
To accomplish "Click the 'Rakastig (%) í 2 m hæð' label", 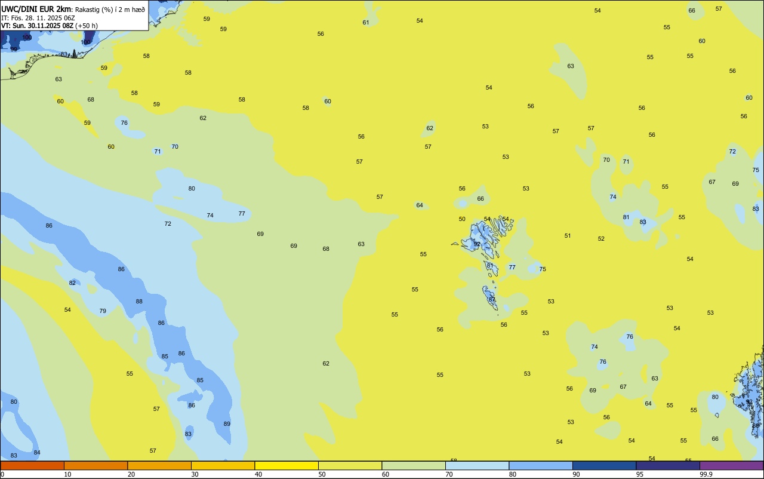I will pos(110,9).
